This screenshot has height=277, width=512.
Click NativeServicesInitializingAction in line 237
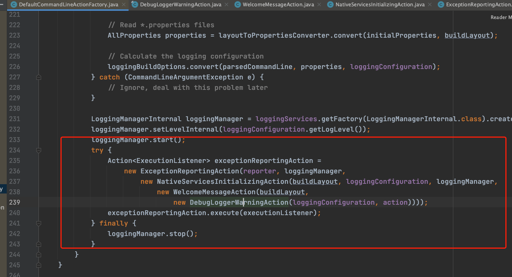coord(223,182)
